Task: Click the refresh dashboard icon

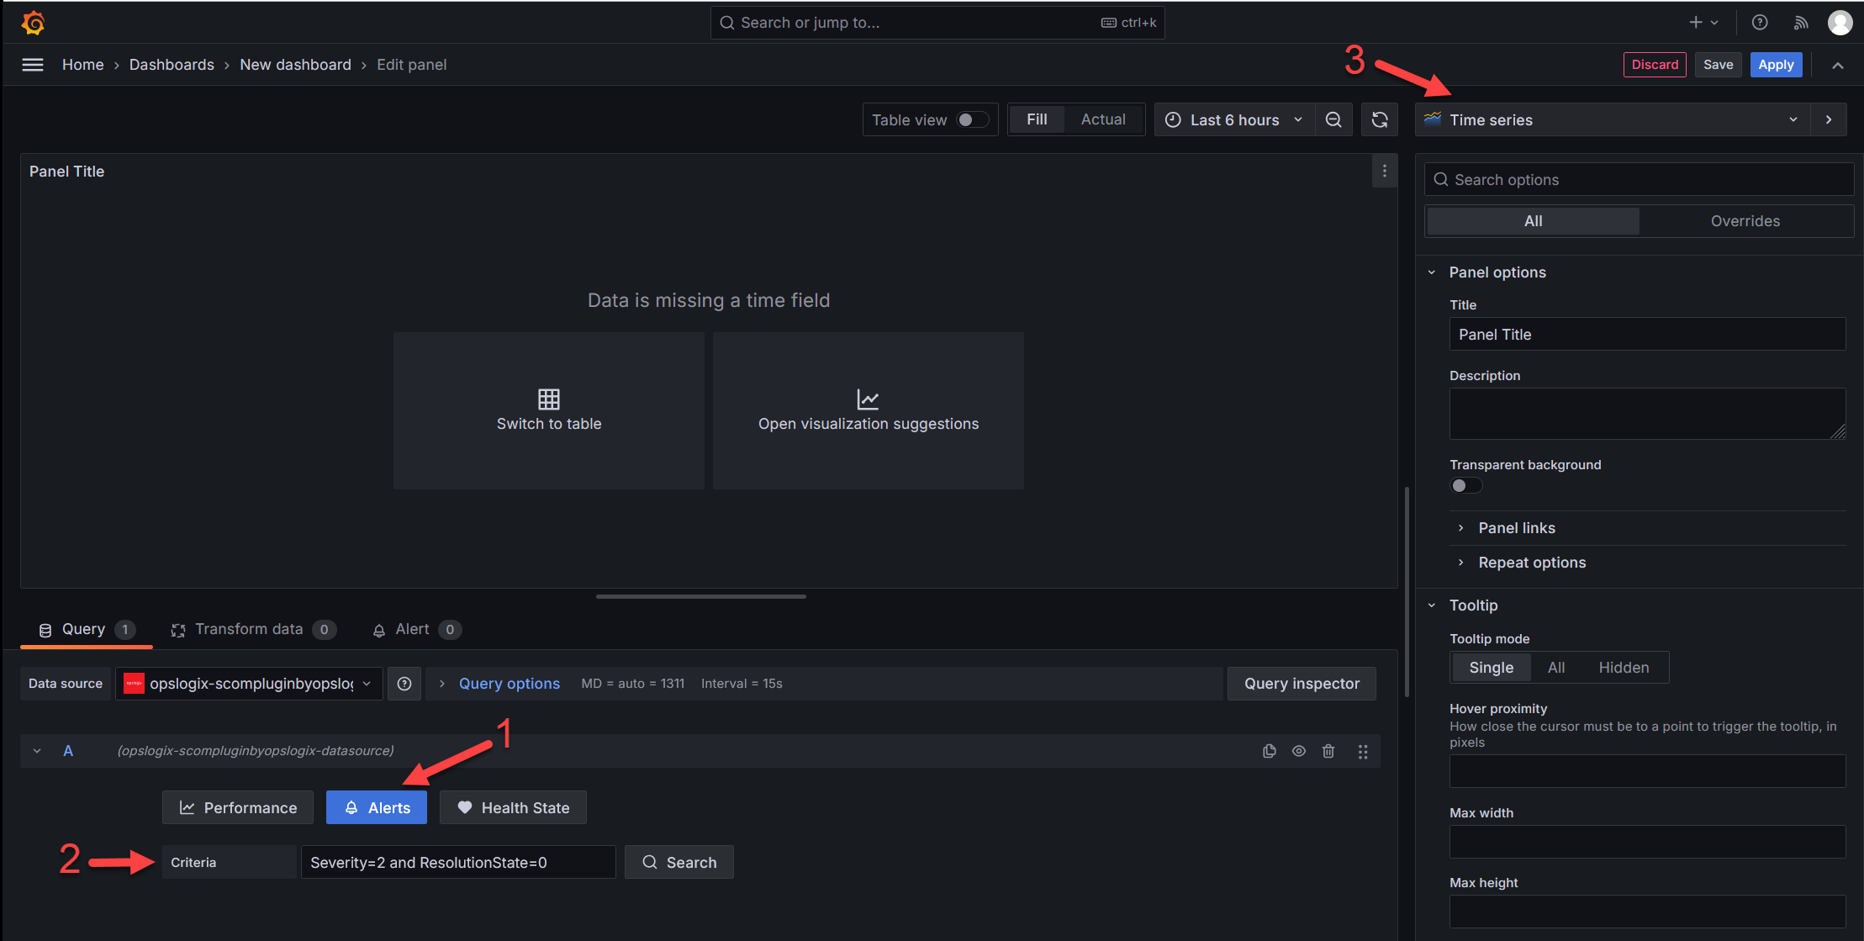Action: tap(1380, 120)
